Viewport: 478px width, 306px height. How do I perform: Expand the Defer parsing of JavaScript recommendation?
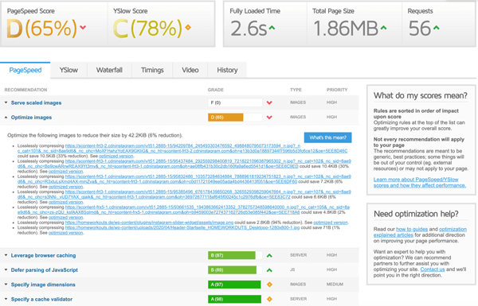tap(44, 270)
